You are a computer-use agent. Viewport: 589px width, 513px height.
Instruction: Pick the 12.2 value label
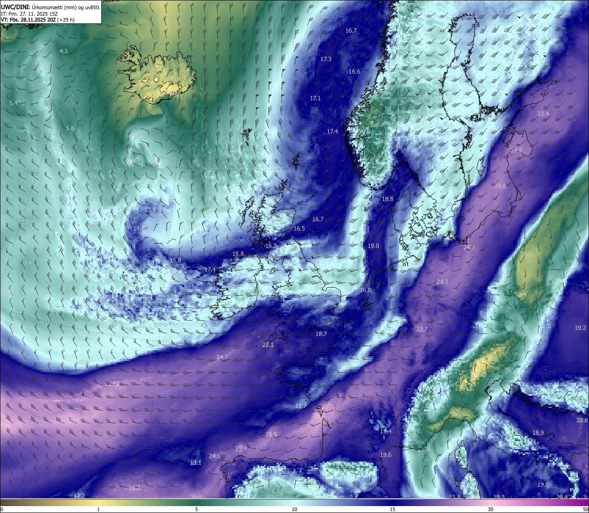(79, 496)
